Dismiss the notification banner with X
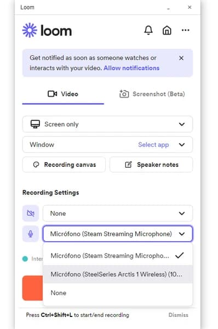 click(x=181, y=58)
